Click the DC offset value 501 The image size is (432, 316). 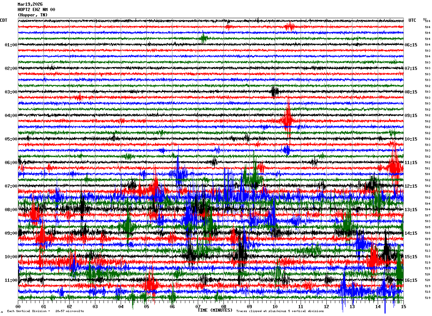point(427,168)
